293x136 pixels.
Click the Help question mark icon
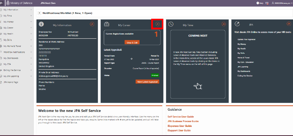click(x=258, y=3)
